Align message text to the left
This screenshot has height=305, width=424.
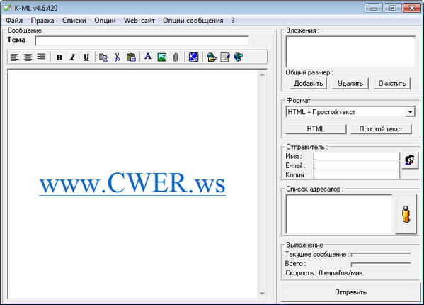(x=14, y=57)
